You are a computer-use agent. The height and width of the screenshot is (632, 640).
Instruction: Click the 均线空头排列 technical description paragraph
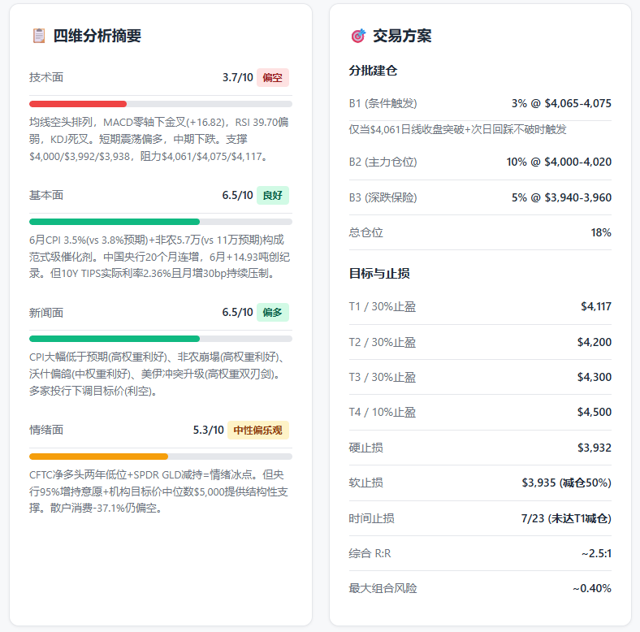159,139
